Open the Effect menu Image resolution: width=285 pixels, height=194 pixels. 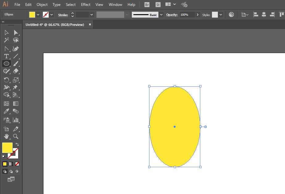pyautogui.click(x=86, y=5)
